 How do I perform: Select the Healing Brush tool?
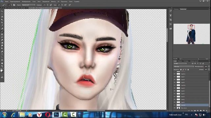coord(2,29)
